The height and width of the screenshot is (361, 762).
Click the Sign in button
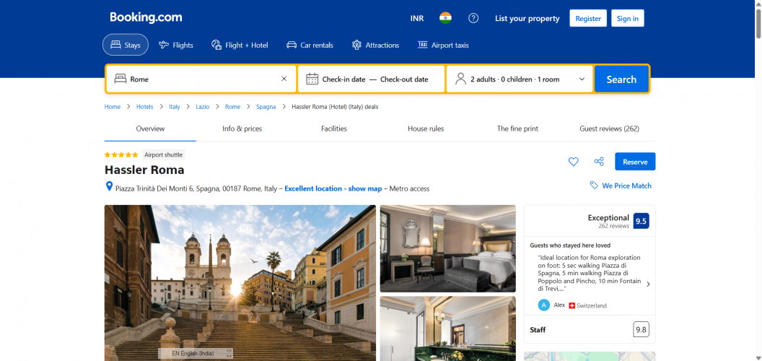(627, 19)
